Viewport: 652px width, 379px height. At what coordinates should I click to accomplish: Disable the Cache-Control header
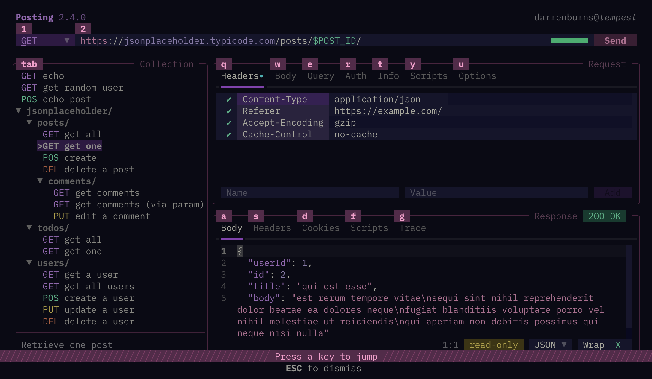coord(229,134)
